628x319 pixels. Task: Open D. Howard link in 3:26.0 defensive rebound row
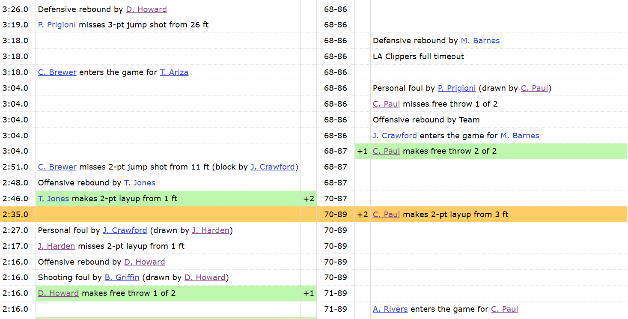coord(146,9)
